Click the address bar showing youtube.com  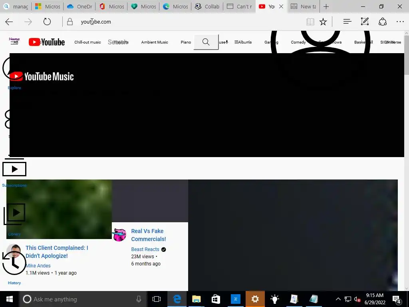[183, 22]
